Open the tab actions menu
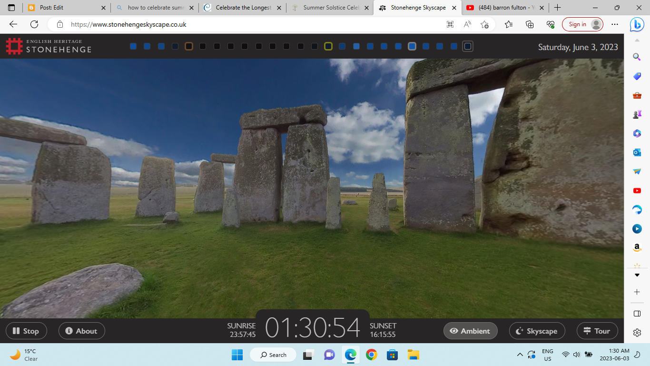The width and height of the screenshot is (650, 366). coord(11,8)
